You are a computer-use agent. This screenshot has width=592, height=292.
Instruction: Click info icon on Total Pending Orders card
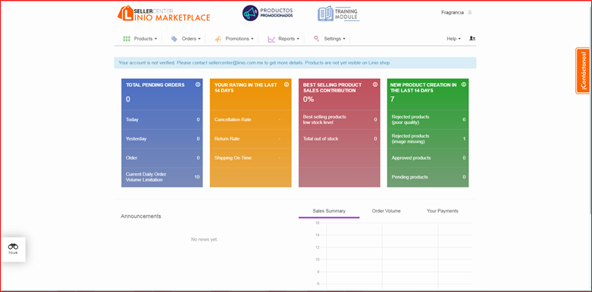[x=198, y=85]
